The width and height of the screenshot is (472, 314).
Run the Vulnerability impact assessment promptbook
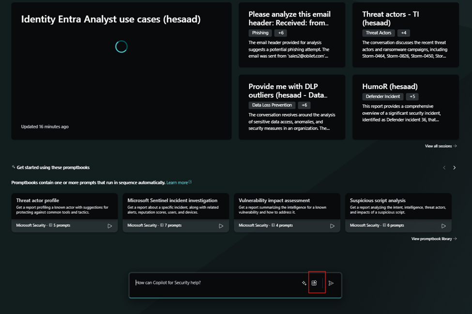[332, 226]
